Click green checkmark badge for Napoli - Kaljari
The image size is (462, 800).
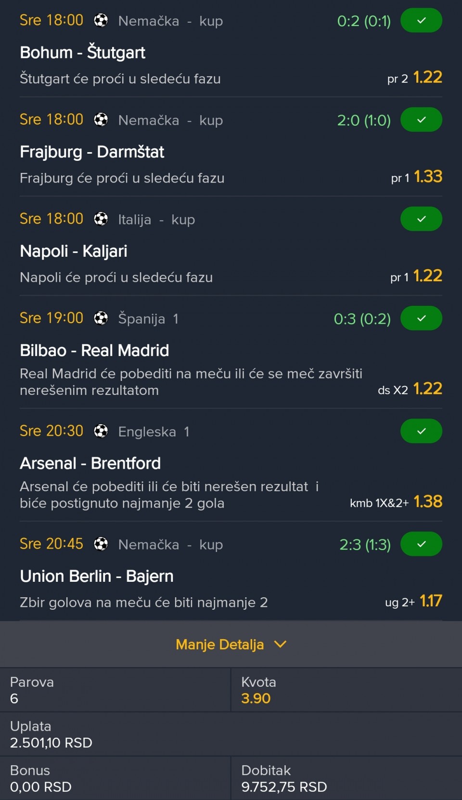(421, 219)
